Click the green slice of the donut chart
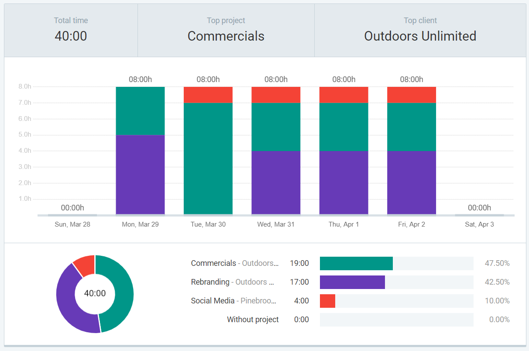Image resolution: width=529 pixels, height=351 pixels. point(124,293)
